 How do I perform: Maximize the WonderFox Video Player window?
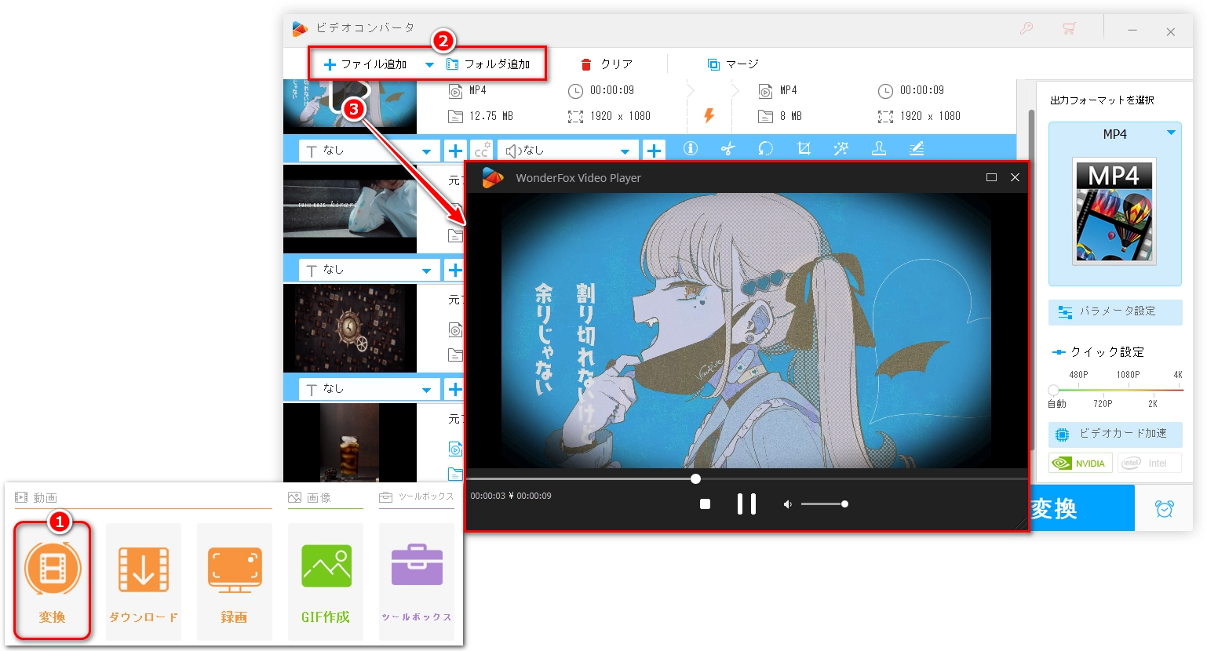tap(991, 178)
